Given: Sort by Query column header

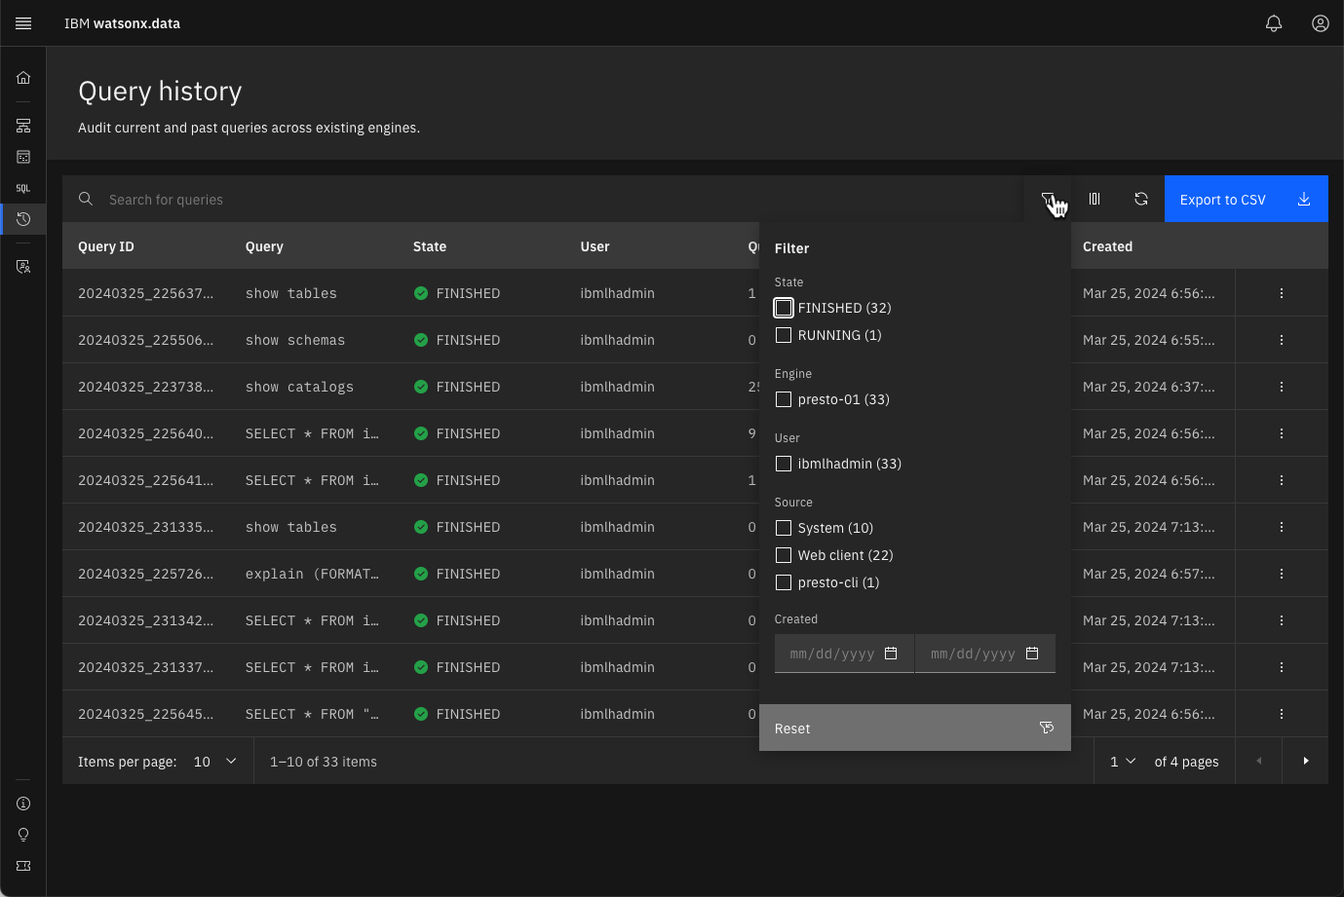Looking at the screenshot, I should click(x=264, y=246).
